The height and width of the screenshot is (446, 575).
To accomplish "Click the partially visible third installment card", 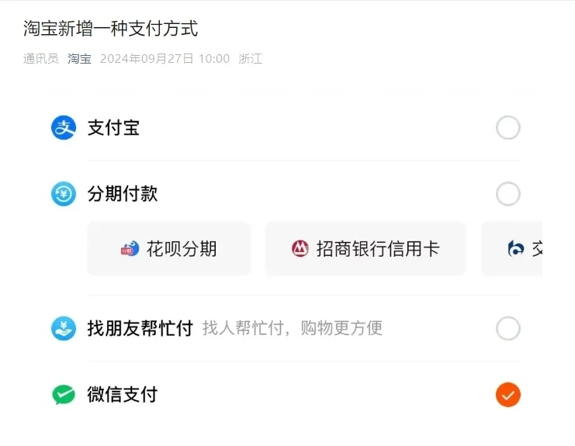I will point(511,248).
